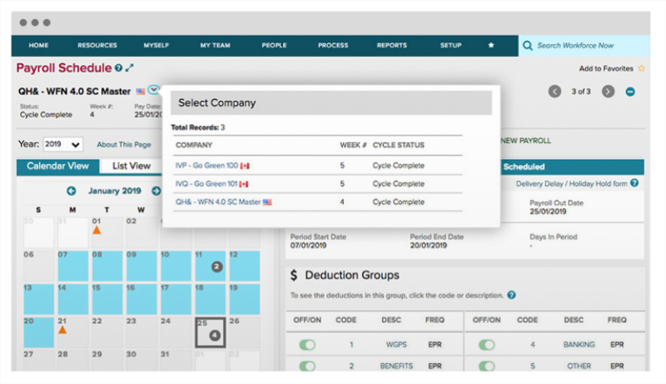The image size is (666, 384).
Task: Open help for Delivery Delay / Holiday Hold form
Action: tap(634, 183)
